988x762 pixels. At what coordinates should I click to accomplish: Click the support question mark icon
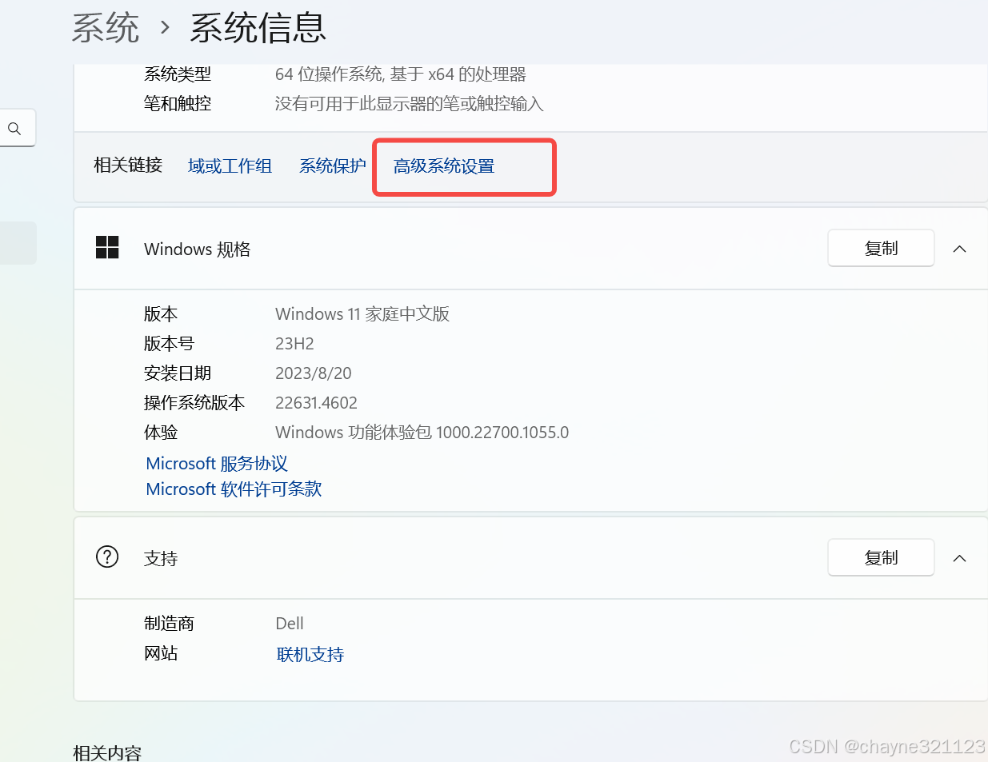coord(107,557)
